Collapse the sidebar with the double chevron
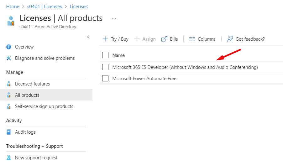The image size is (283, 165). coord(88,37)
